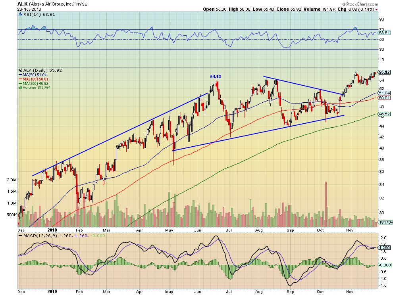
Task: Click the Volume 181,764 legend entry
Action: pos(37,87)
